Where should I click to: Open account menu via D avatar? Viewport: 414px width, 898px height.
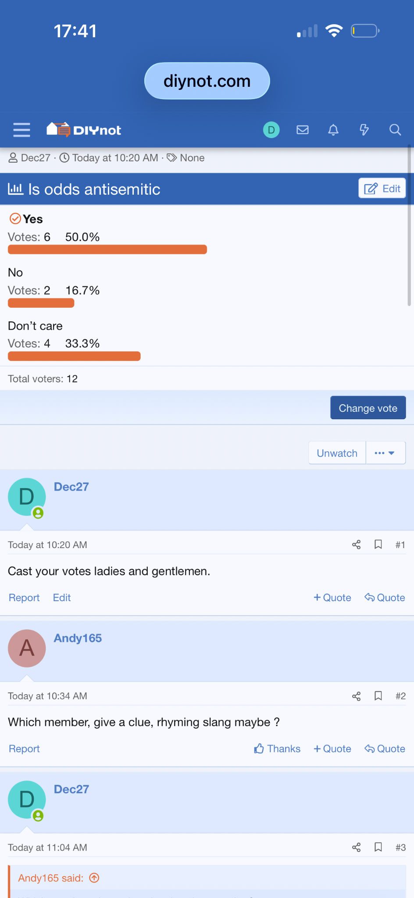[271, 130]
